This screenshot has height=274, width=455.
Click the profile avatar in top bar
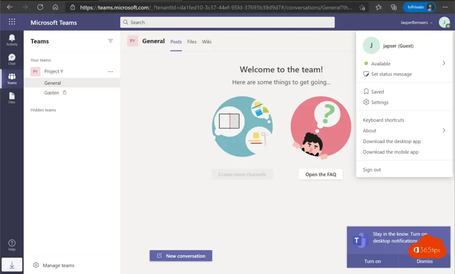point(444,22)
